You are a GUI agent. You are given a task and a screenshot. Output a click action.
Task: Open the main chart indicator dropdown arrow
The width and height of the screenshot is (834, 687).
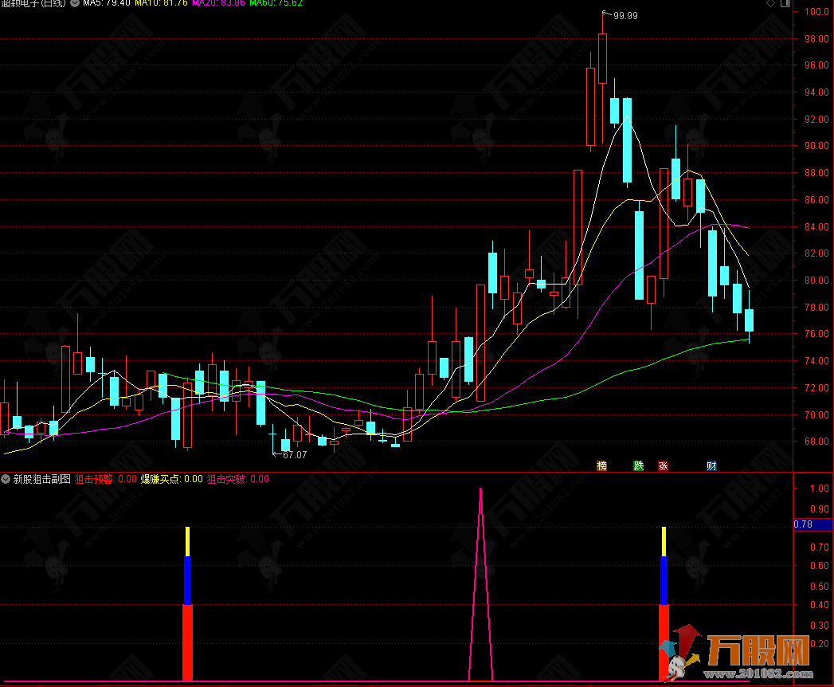pyautogui.click(x=74, y=4)
